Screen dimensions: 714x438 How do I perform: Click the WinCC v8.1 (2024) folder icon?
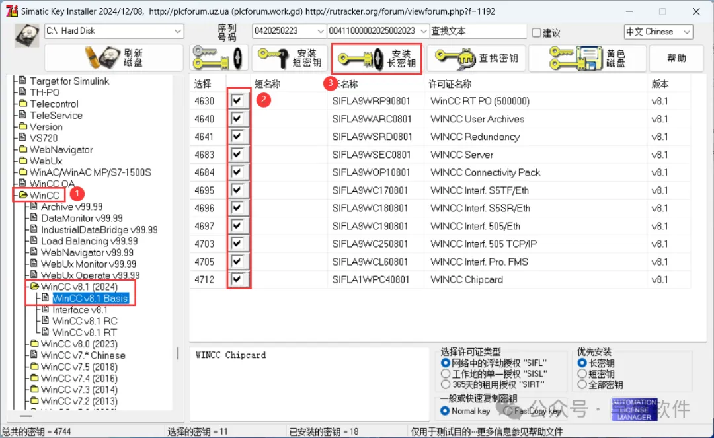coord(34,287)
